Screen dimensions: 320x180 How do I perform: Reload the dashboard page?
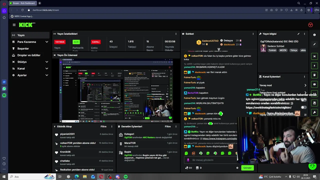[x=22, y=10]
